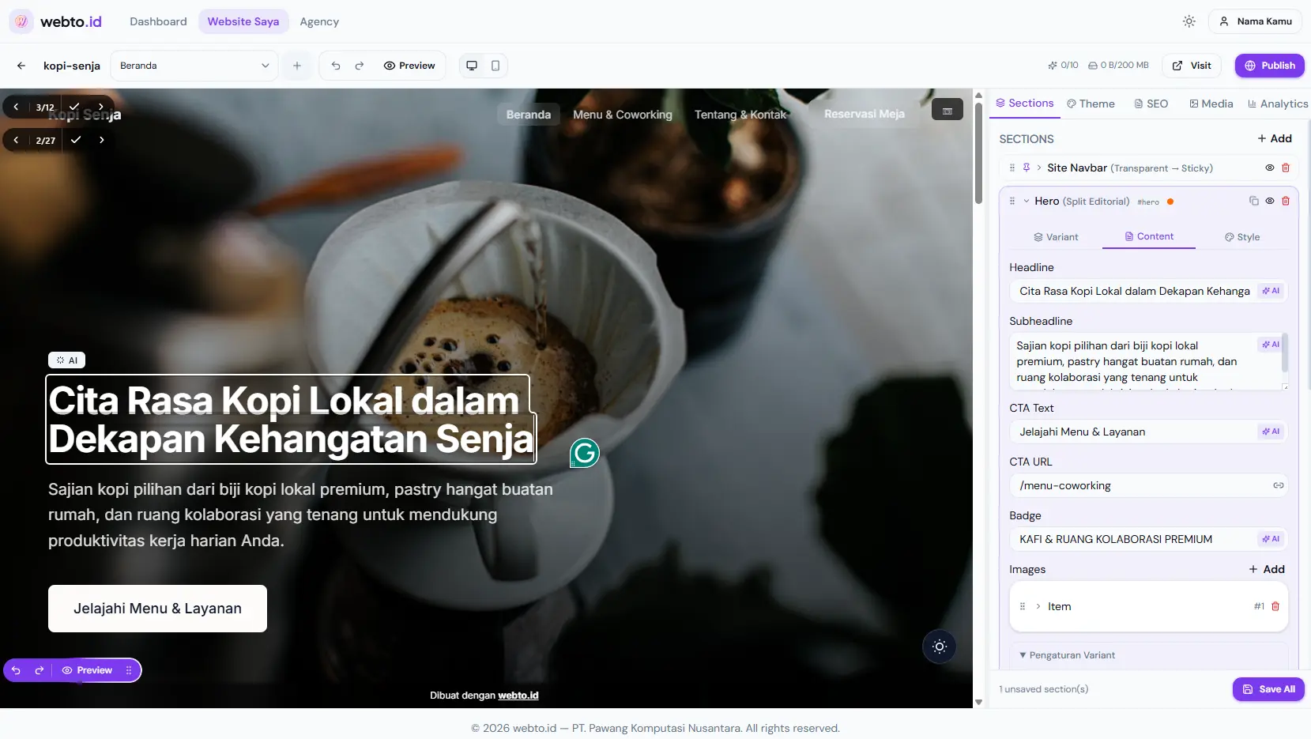Open the Theme tab
Image resolution: width=1311 pixels, height=739 pixels.
1091,104
